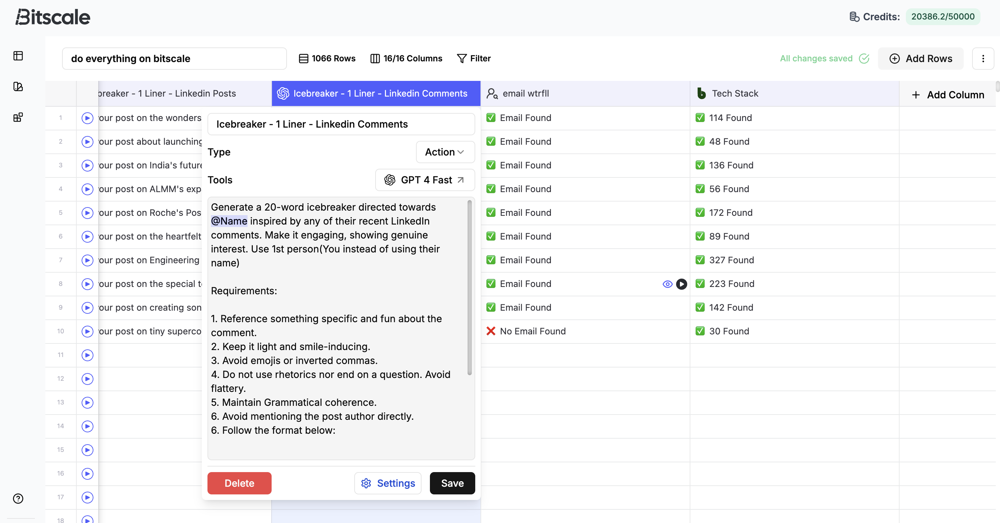Click the '136 Found' Tech Stack cell
Image resolution: width=1000 pixels, height=523 pixels.
click(x=794, y=165)
